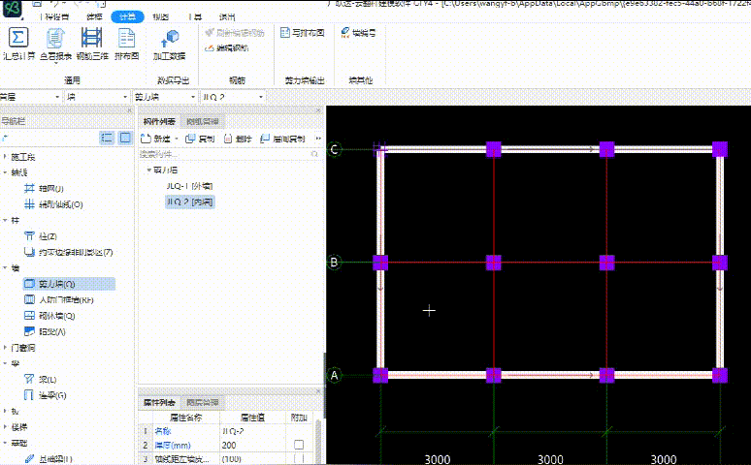This screenshot has width=751, height=465.
Task: Open the 图层管理 tab
Action: [x=202, y=402]
